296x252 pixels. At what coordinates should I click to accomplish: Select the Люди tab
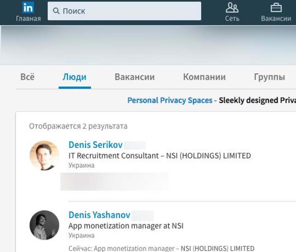(x=75, y=77)
